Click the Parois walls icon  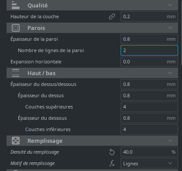(16, 28)
